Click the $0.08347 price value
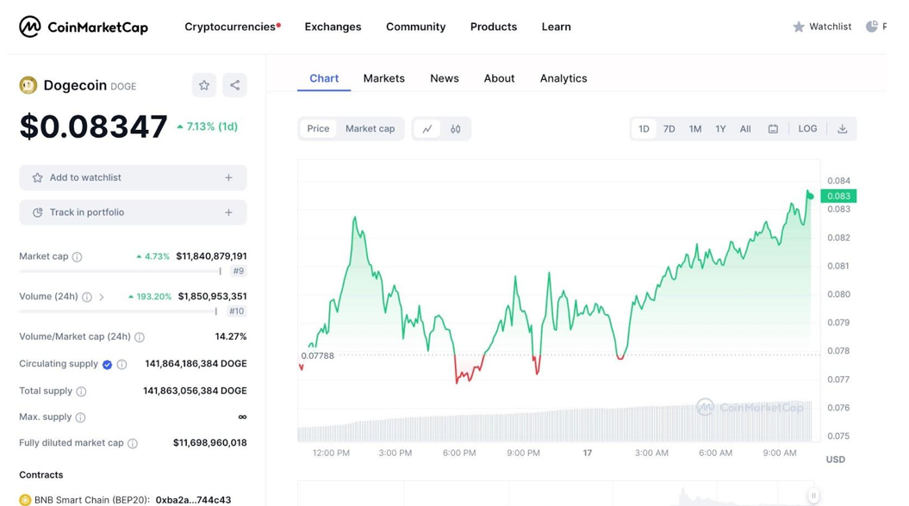This screenshot has width=909, height=506. pos(93,126)
